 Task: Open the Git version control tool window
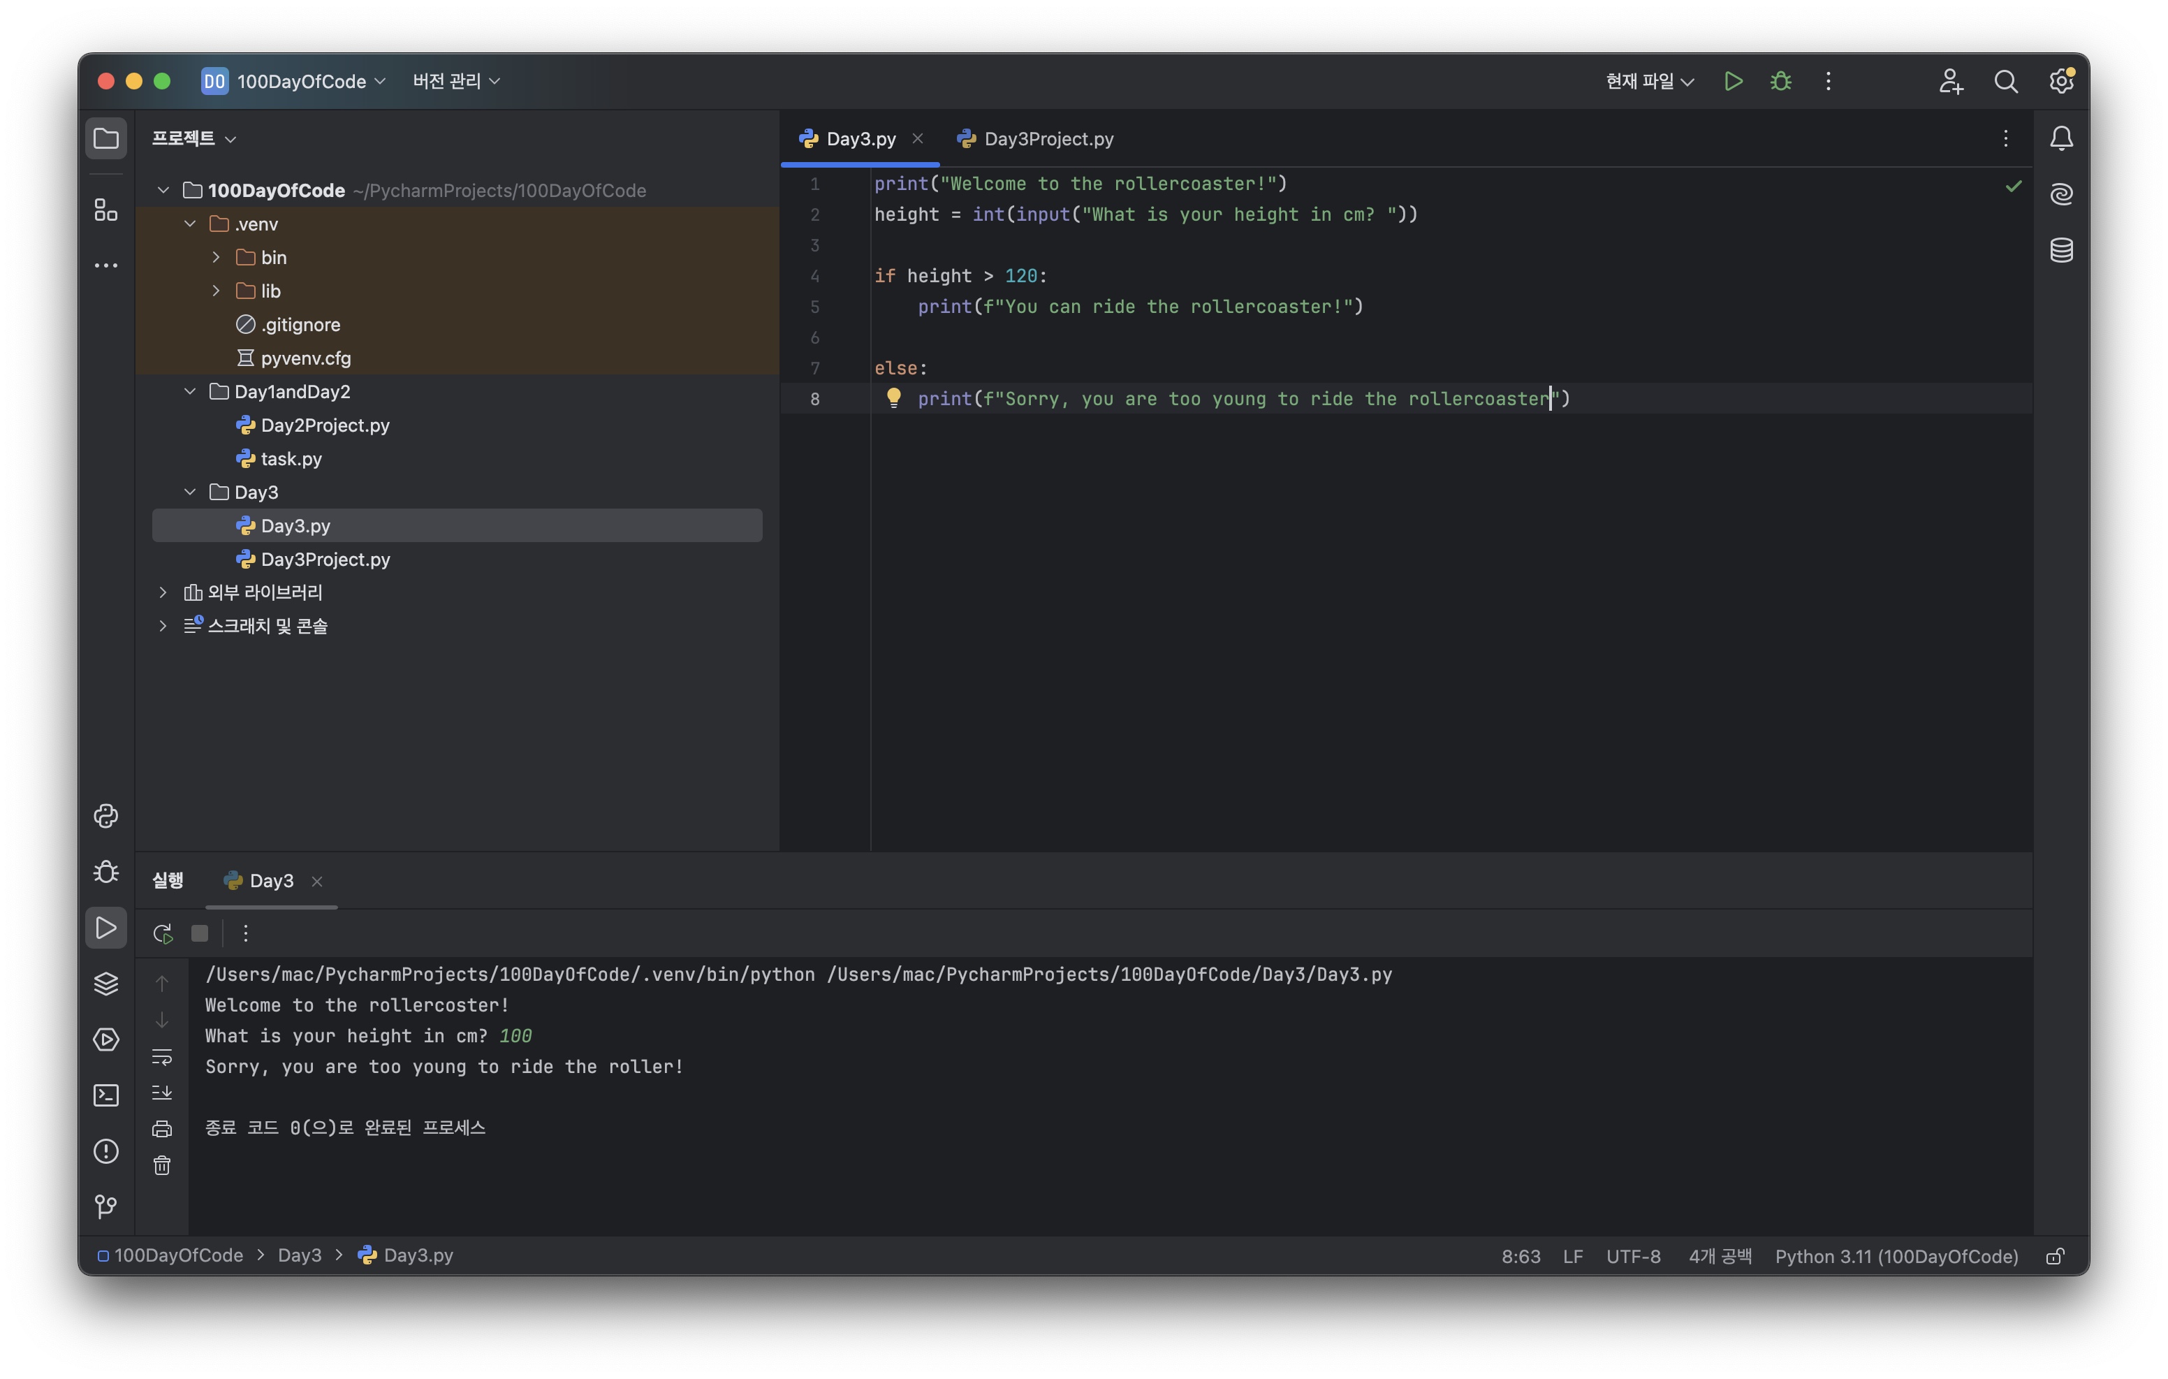tap(106, 1206)
